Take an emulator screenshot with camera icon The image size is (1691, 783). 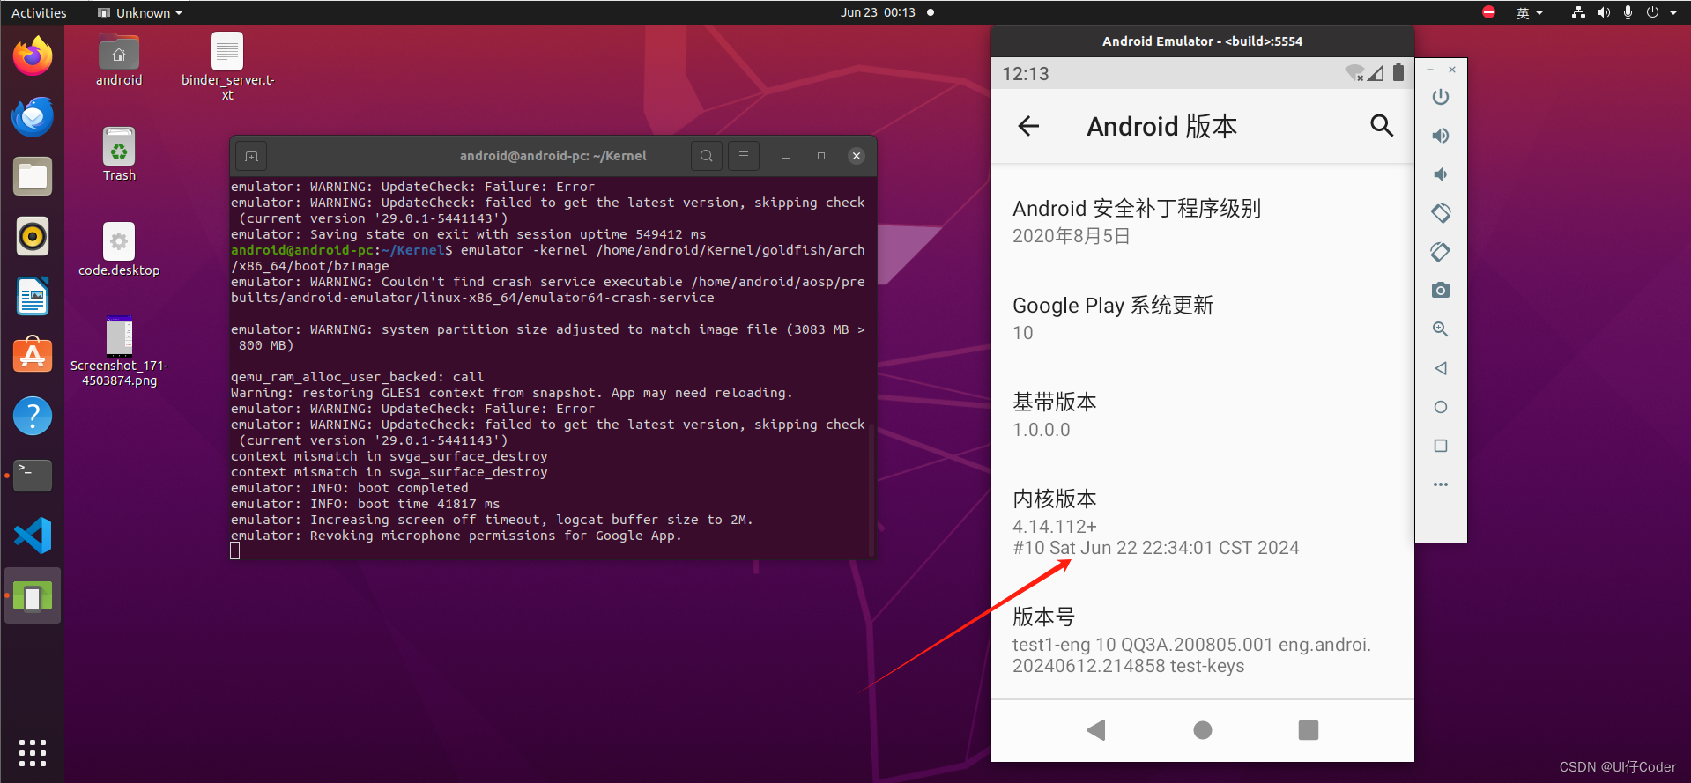(x=1441, y=291)
